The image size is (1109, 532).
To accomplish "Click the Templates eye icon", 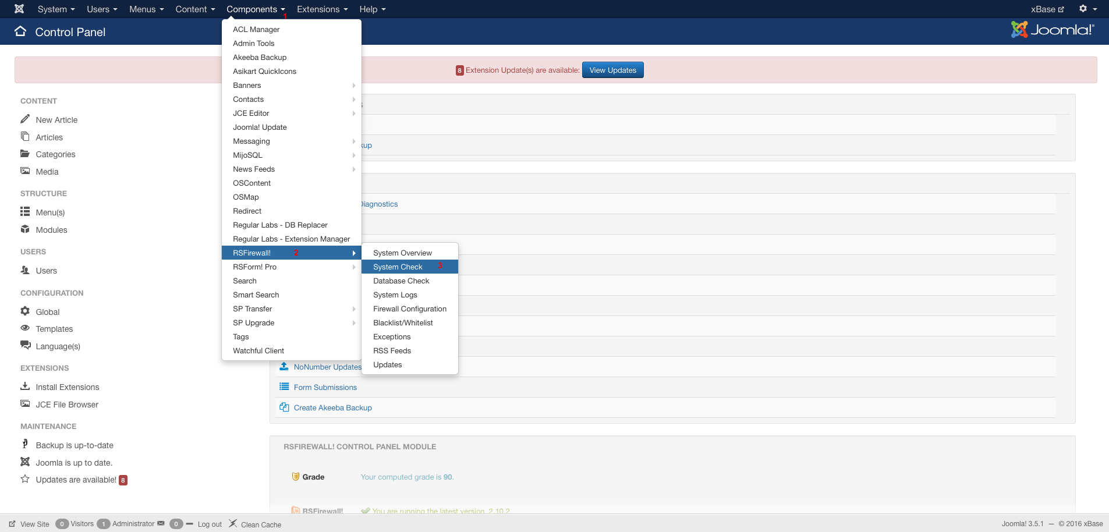I will [x=25, y=328].
